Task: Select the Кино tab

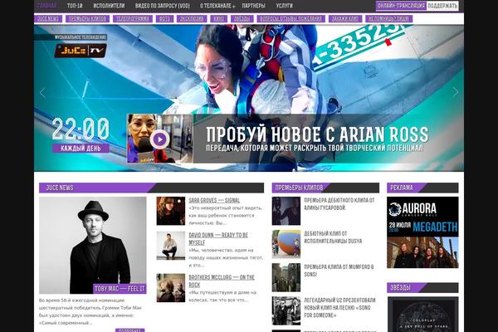Action: [x=218, y=19]
